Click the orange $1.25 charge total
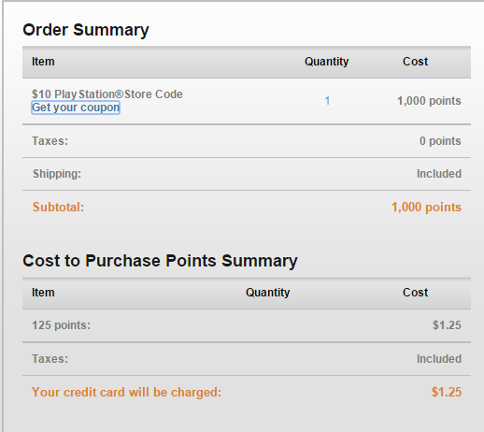The height and width of the screenshot is (432, 484). pos(447,392)
